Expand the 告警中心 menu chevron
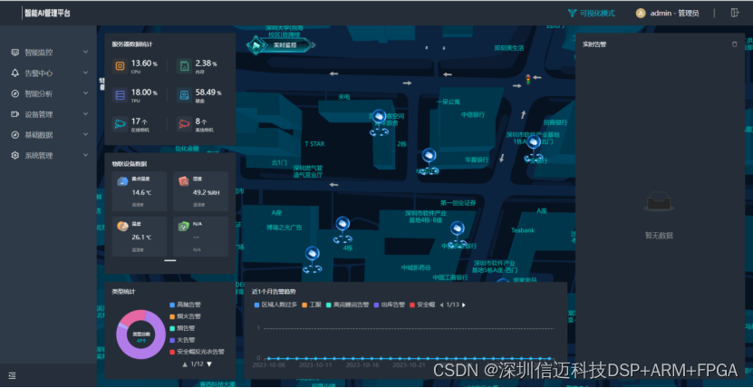Viewport: 753px width, 388px height. click(x=85, y=73)
